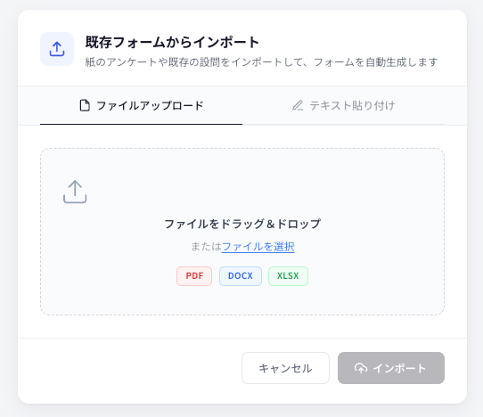
Task: Click inside the dashed file drop zone
Action: (x=242, y=232)
